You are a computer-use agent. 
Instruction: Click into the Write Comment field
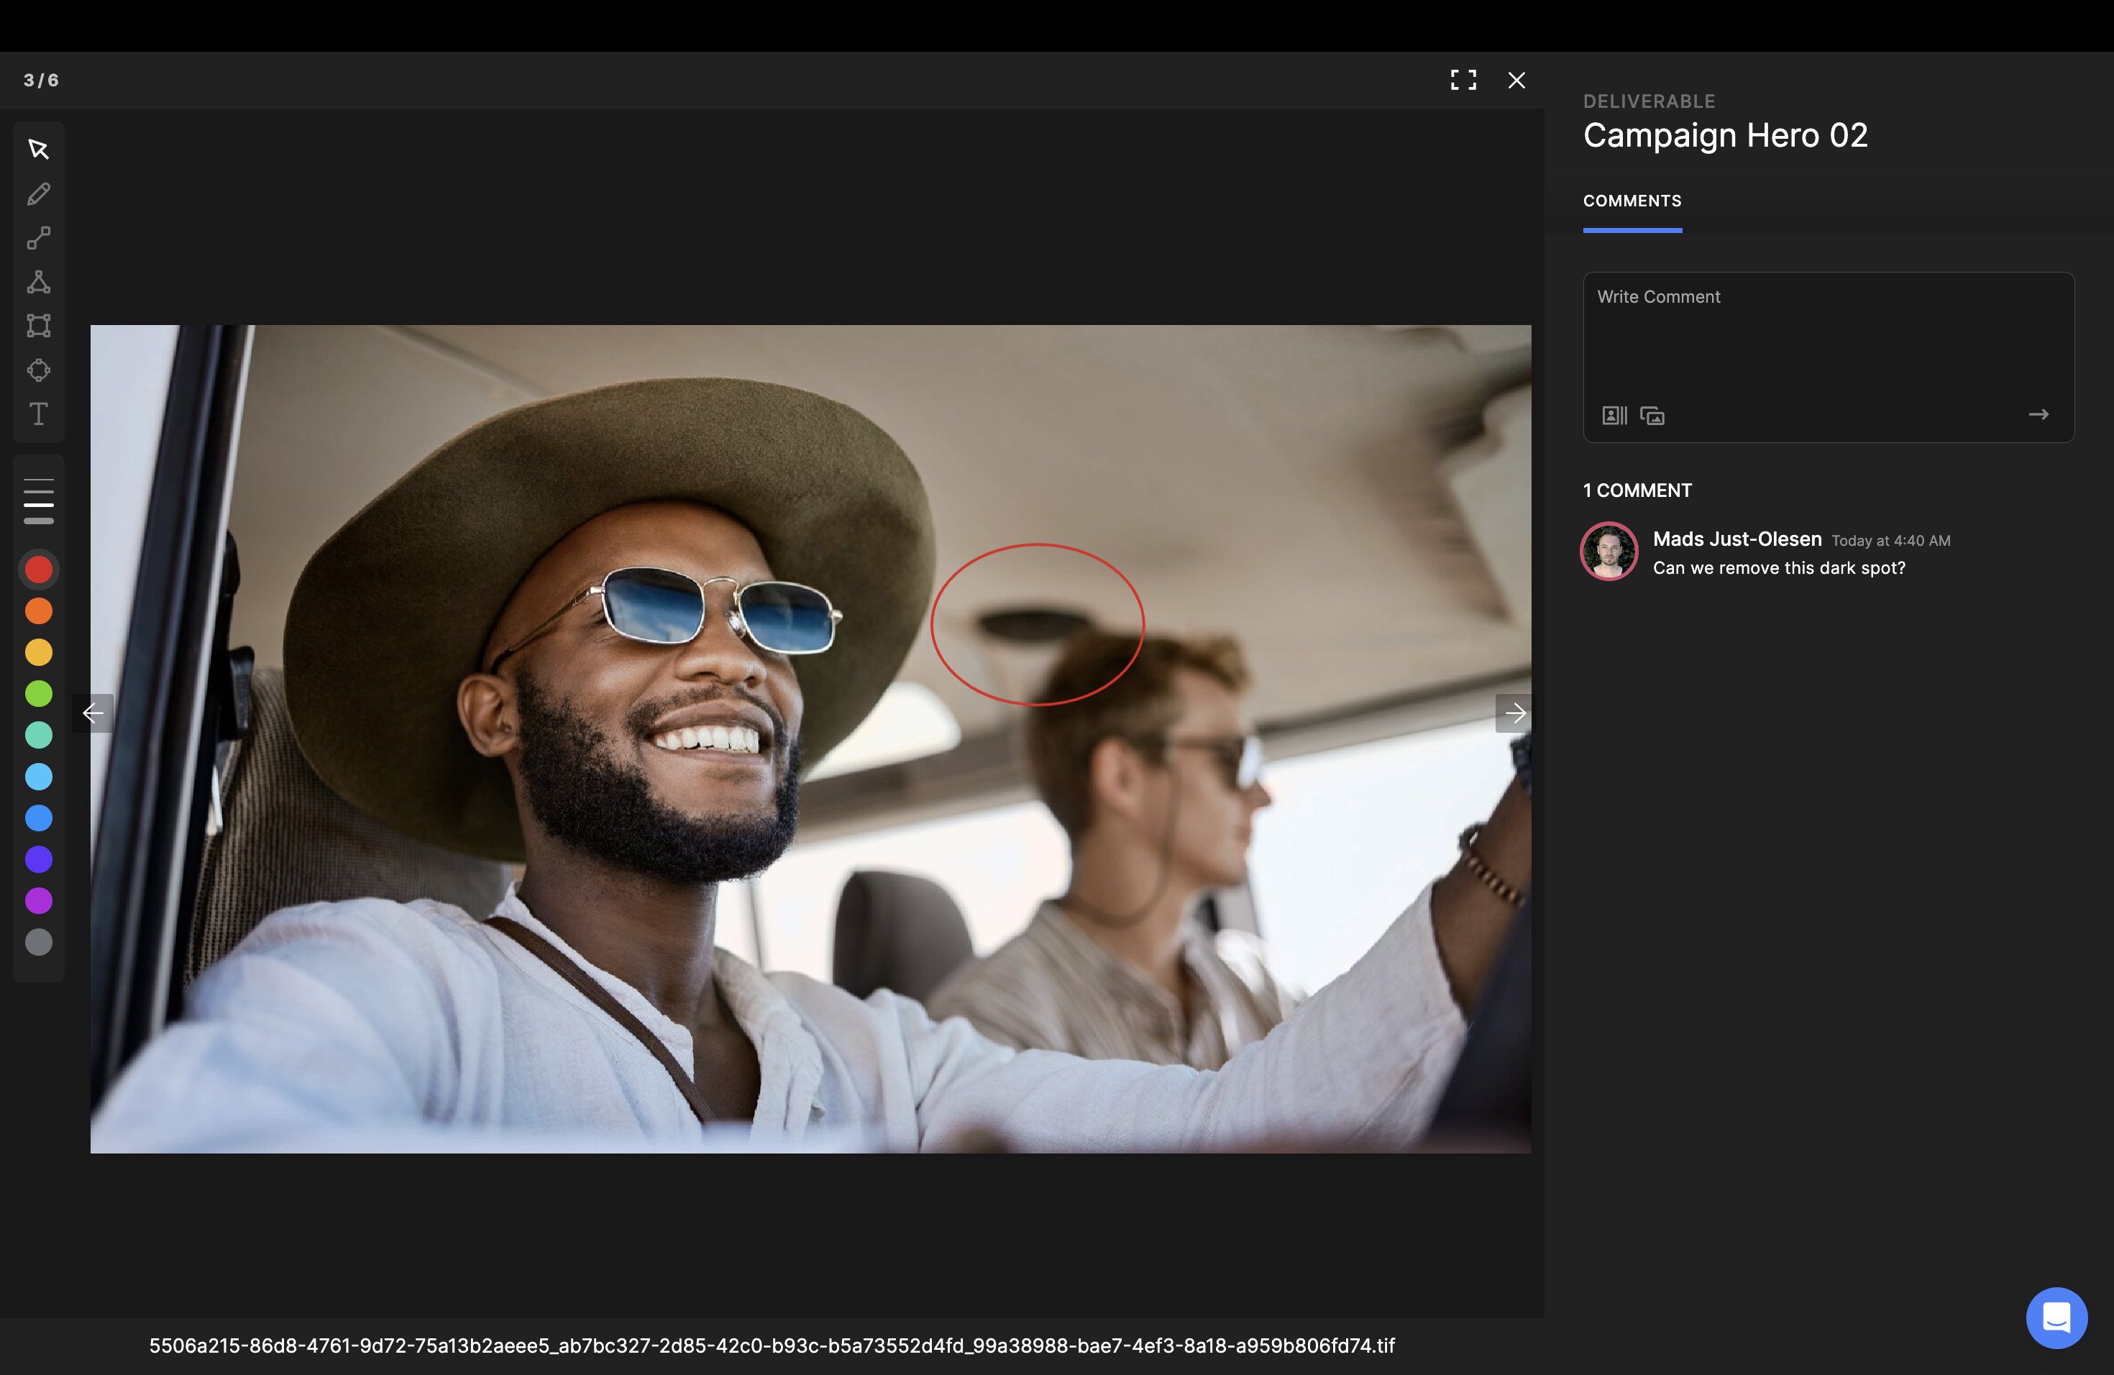(1827, 337)
